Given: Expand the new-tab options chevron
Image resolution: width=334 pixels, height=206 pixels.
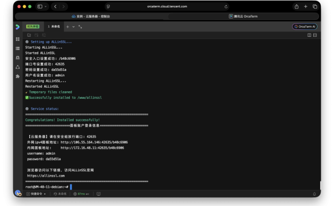Looking at the screenshot, I should pyautogui.click(x=74, y=27).
